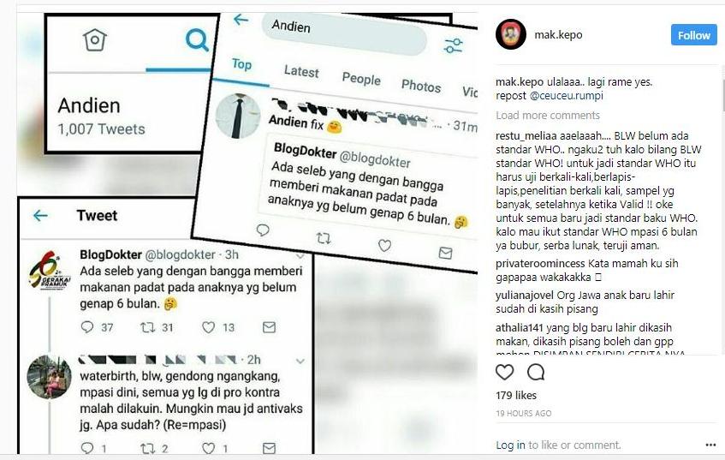Tap the Twitter home icon in collage
This screenshot has height=460, width=725.
(x=95, y=39)
